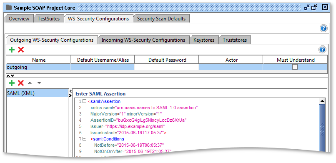Image resolution: width=336 pixels, height=163 pixels.
Task: Click the Enter SAML Assertion heading
Action: coord(100,94)
